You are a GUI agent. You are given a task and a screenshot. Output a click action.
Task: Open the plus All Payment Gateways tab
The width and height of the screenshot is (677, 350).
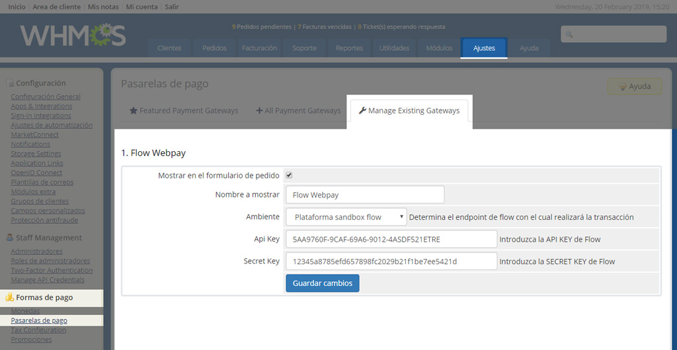tap(298, 111)
